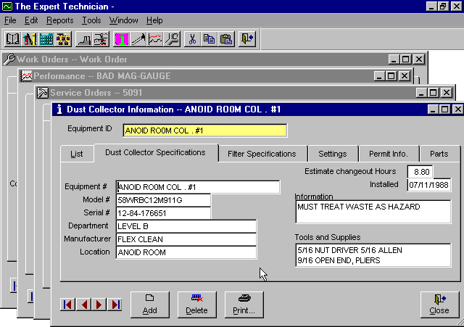Open the teal calendar toolbar icon
Viewport: 464px width, 327px height.
[x=46, y=38]
